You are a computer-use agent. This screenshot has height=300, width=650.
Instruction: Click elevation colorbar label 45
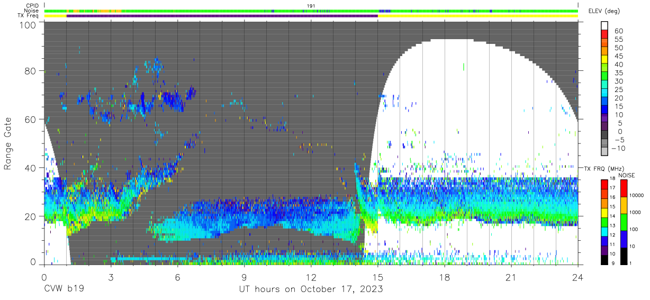pos(618,56)
